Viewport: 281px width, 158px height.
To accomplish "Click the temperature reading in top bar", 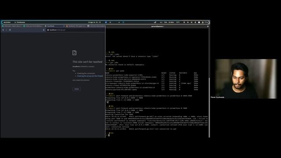I will pos(178,22).
